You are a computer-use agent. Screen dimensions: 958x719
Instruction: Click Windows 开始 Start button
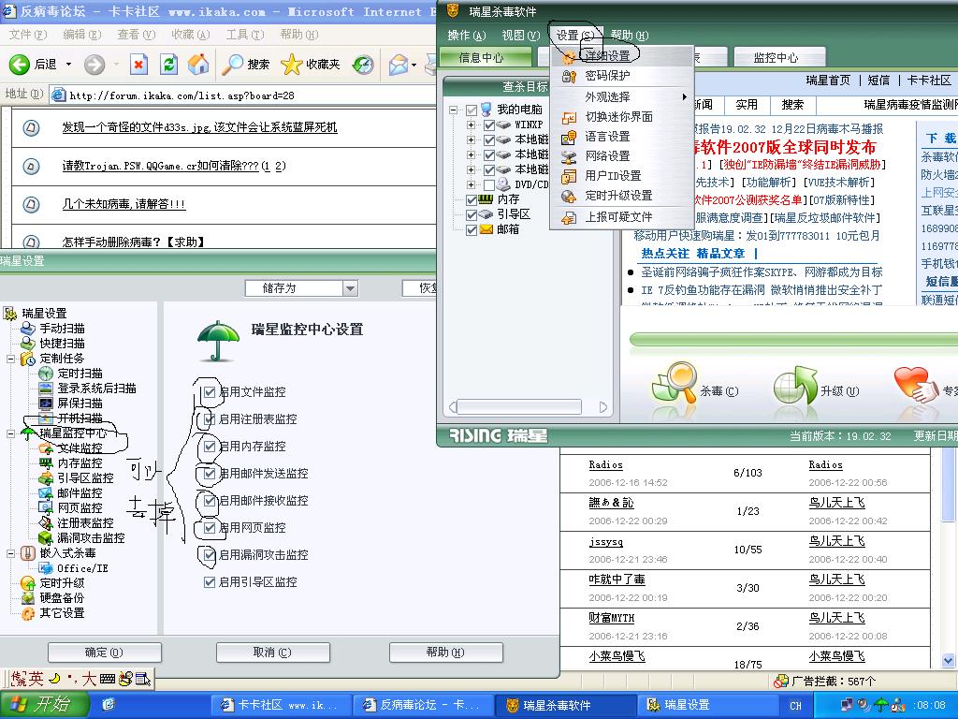tap(43, 705)
